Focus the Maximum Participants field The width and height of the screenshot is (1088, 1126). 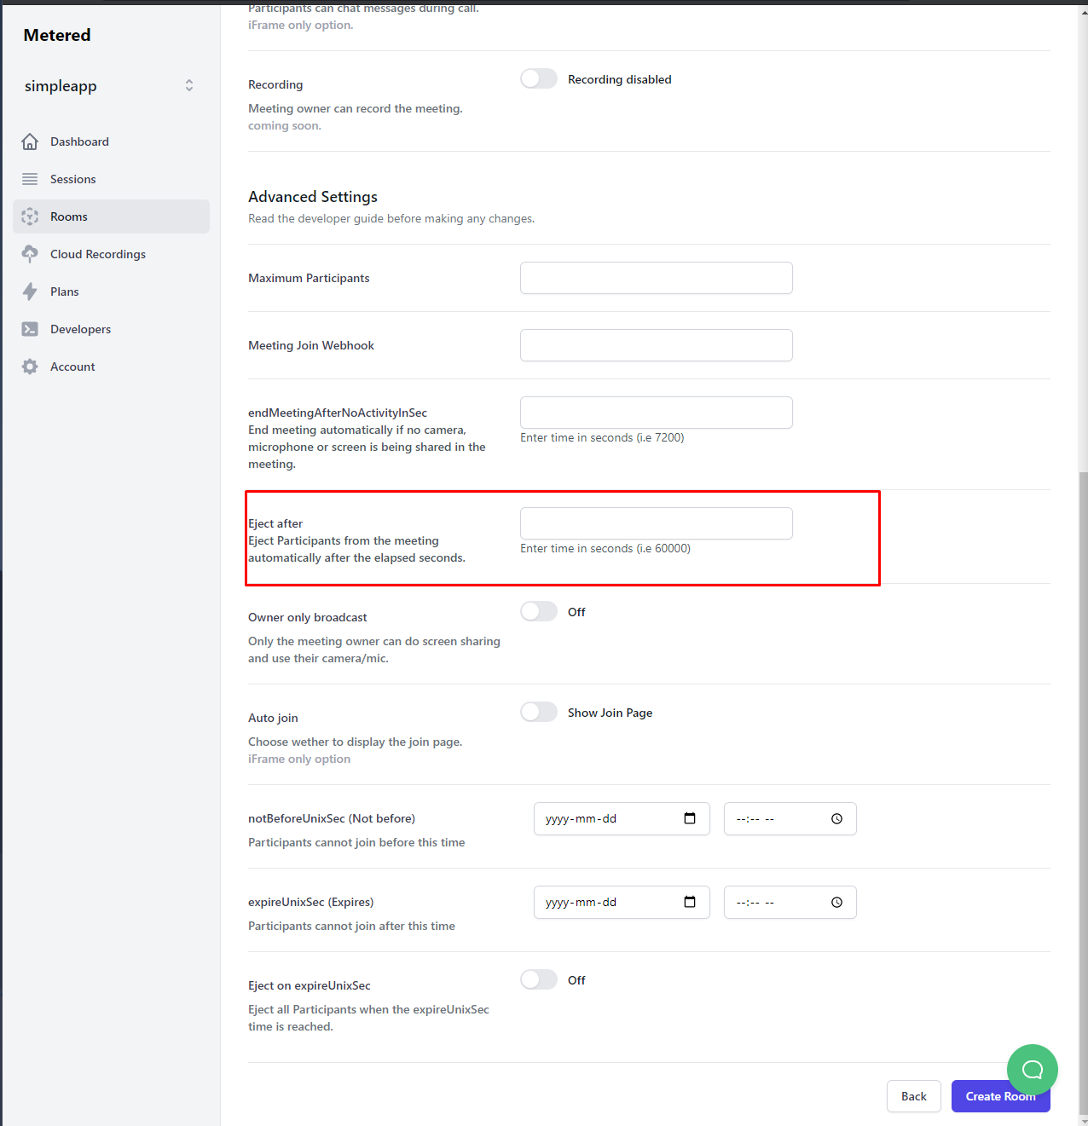point(657,278)
